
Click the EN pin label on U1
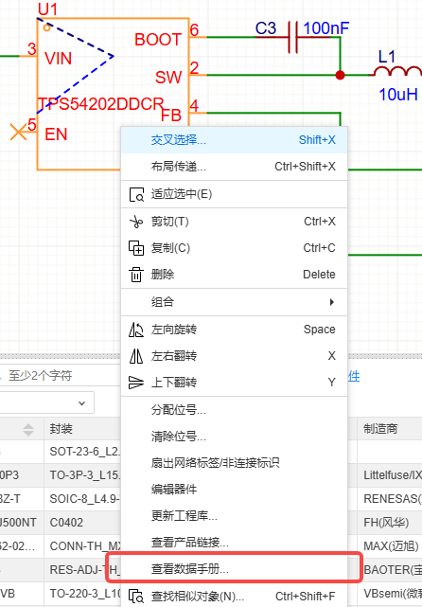point(56,134)
